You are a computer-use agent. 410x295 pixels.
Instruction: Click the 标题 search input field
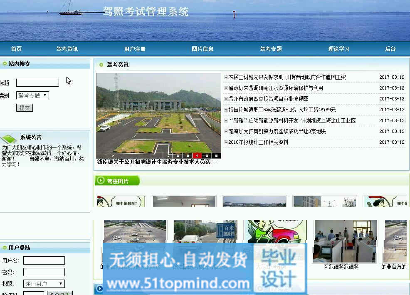click(38, 83)
